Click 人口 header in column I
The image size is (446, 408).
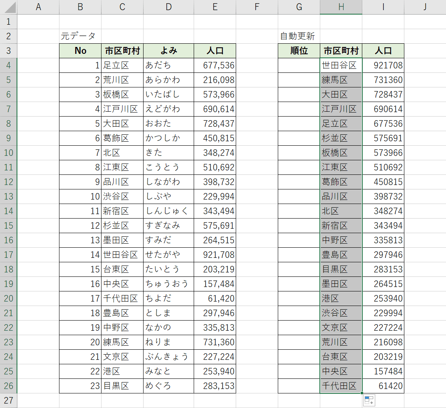click(x=383, y=51)
